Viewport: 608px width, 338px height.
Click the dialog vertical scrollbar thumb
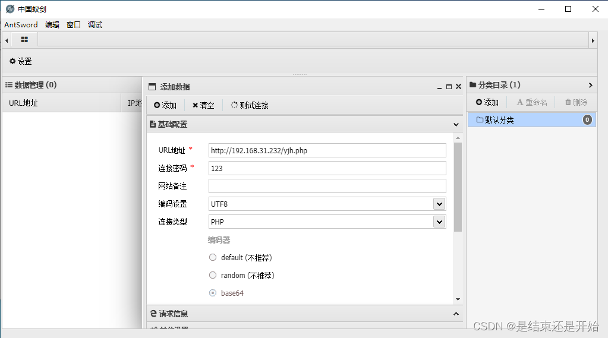click(458, 187)
